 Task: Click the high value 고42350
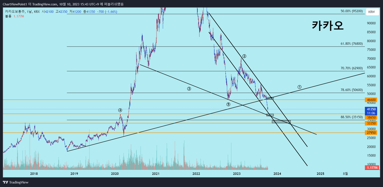pos(61,12)
